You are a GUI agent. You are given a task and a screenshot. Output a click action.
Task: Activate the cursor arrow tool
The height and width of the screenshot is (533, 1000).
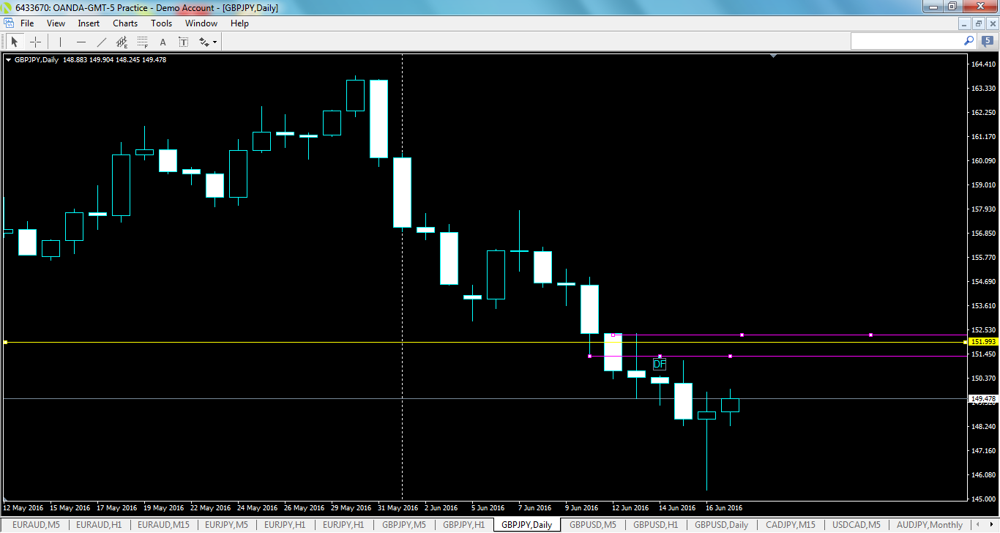(x=15, y=42)
